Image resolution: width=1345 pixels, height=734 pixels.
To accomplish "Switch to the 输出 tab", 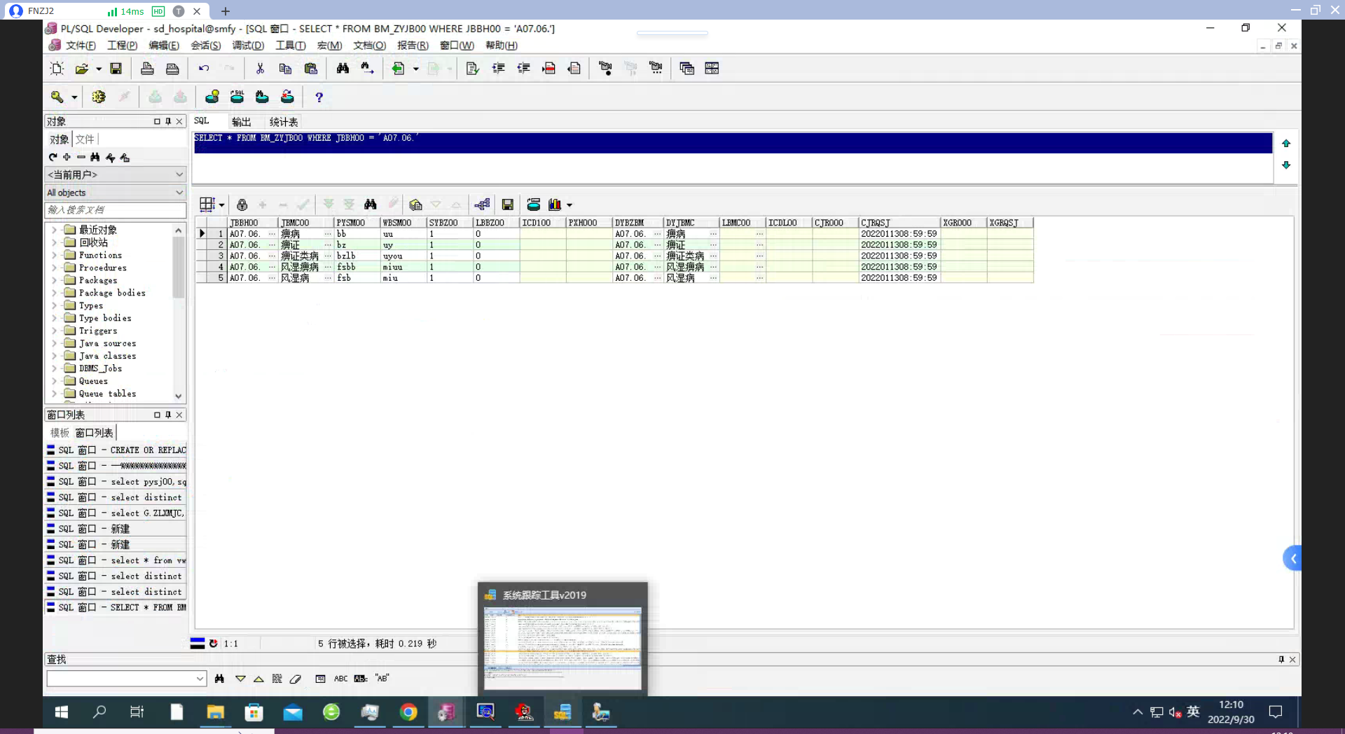I will (x=241, y=122).
